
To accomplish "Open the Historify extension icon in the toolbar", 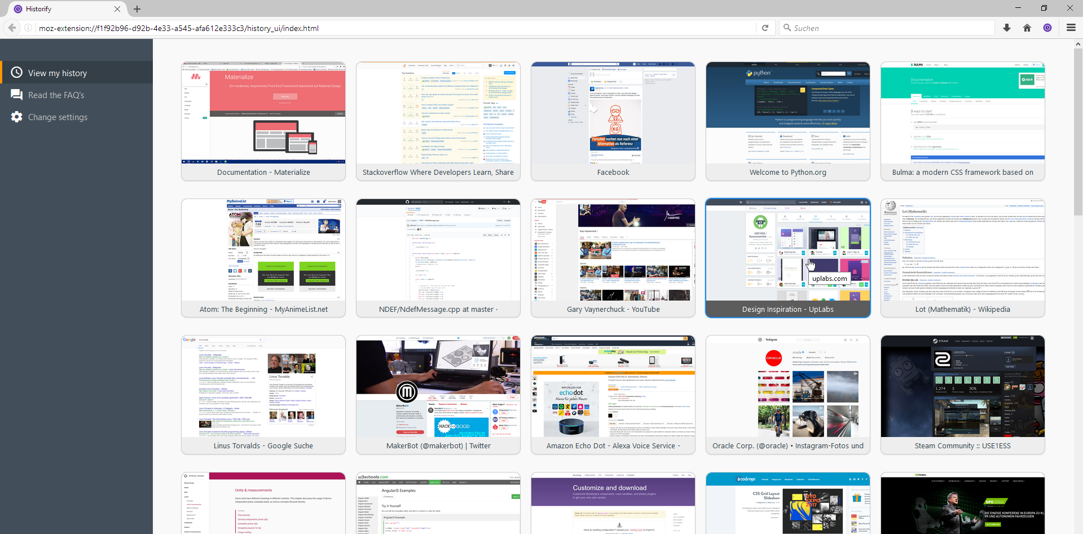I will point(1047,28).
